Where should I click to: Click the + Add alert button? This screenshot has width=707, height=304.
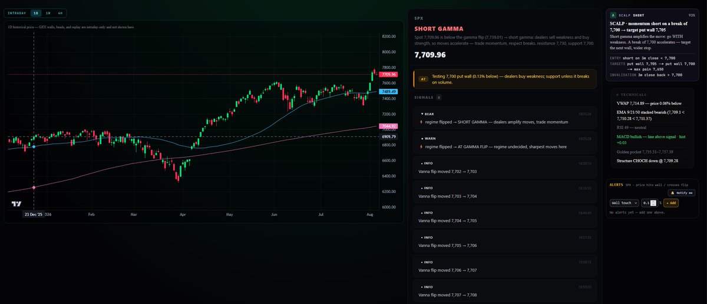point(671,202)
